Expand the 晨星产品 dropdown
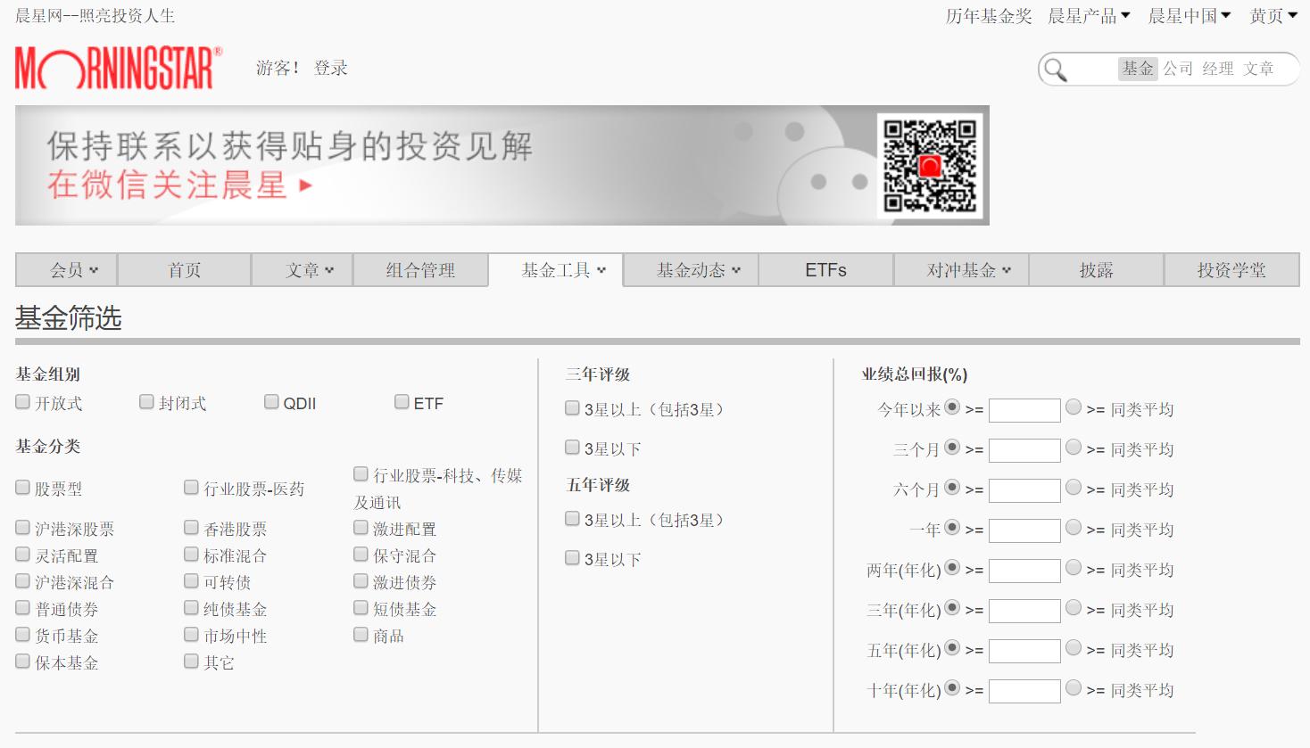Screen dimensions: 1310x748 click(1082, 15)
